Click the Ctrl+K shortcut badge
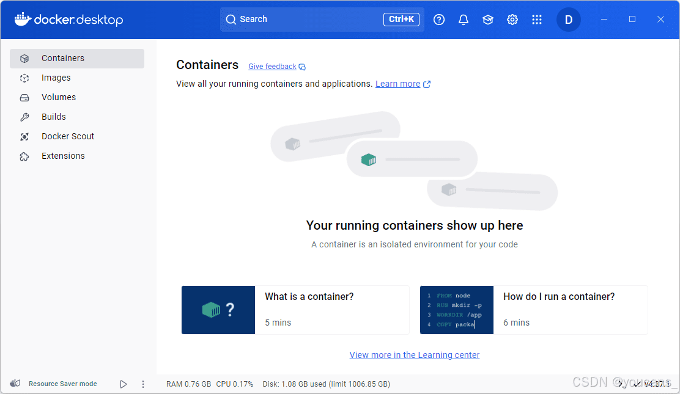The height and width of the screenshot is (394, 680). click(x=401, y=19)
